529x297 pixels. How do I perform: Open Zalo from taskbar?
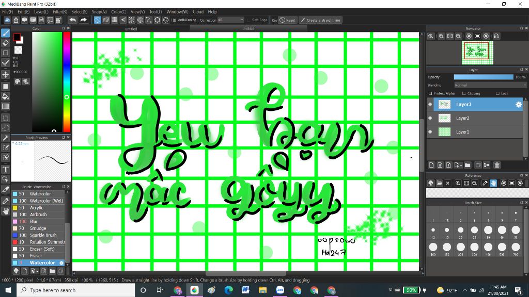pyautogui.click(x=279, y=290)
